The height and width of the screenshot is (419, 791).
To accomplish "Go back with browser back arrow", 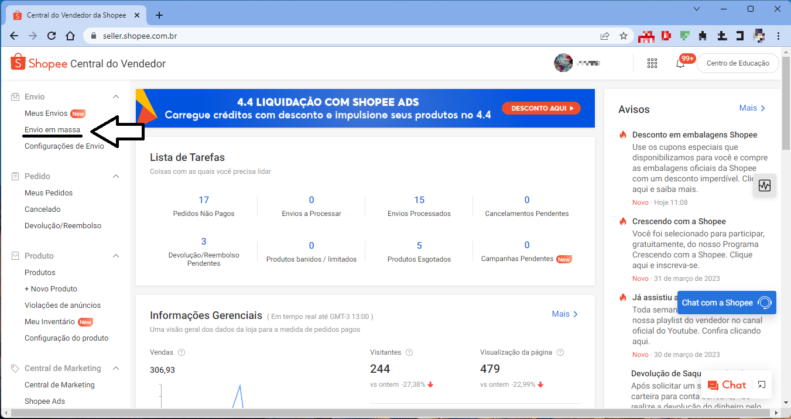I will [14, 36].
